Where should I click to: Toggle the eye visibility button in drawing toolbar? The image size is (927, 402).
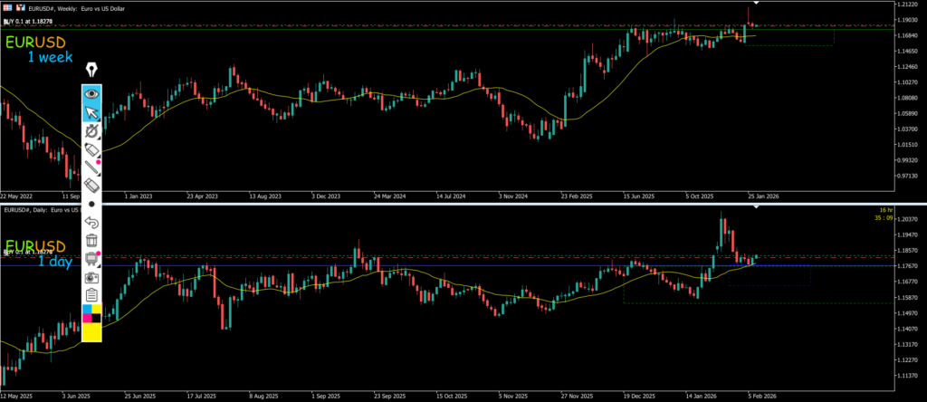coord(91,92)
